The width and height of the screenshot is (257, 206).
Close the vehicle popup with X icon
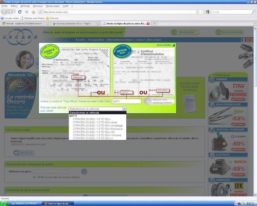coord(174,45)
